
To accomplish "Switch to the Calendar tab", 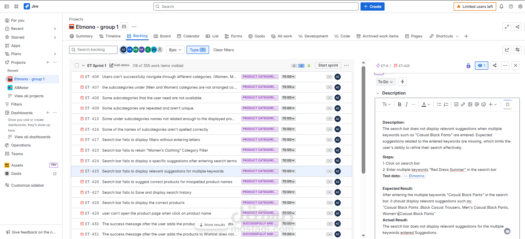I will tap(189, 36).
